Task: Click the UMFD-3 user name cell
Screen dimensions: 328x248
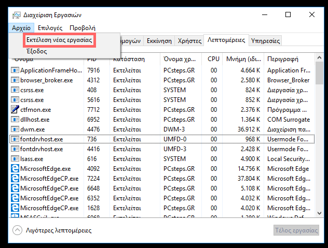Action: pos(175,149)
